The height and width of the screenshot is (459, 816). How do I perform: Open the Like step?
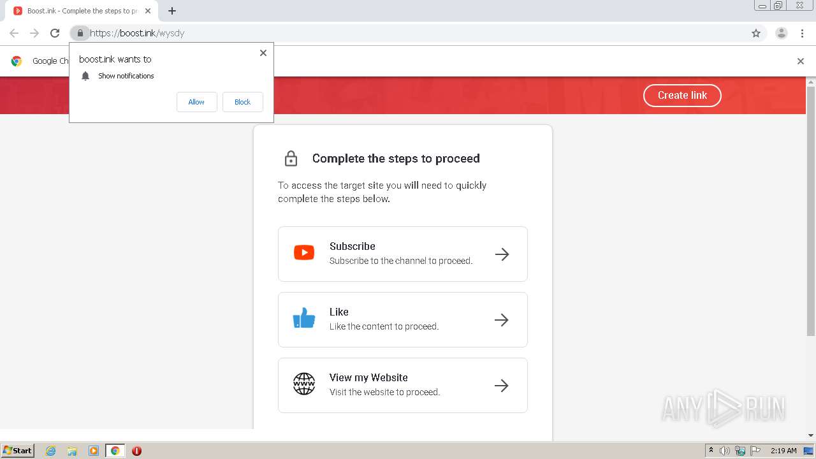pos(403,319)
